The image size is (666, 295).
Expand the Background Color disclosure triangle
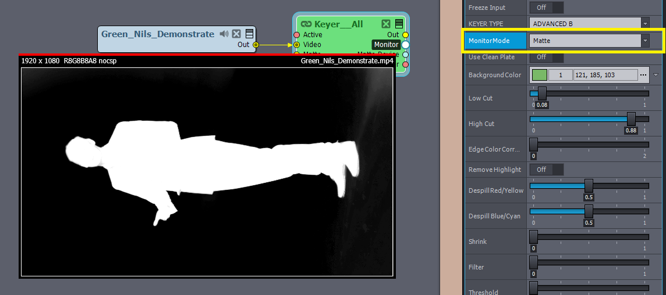point(656,75)
